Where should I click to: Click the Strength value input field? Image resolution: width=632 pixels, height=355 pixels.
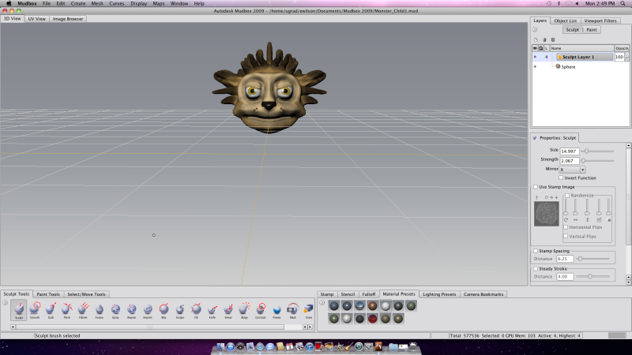click(569, 160)
